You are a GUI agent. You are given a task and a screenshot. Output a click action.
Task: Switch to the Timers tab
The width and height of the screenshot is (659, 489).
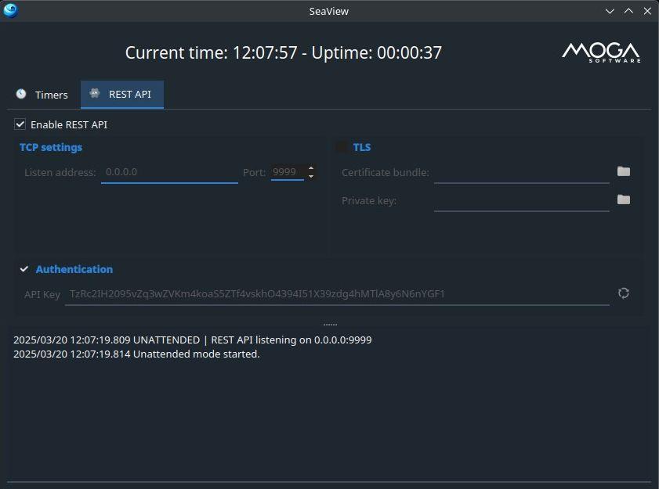pos(42,95)
